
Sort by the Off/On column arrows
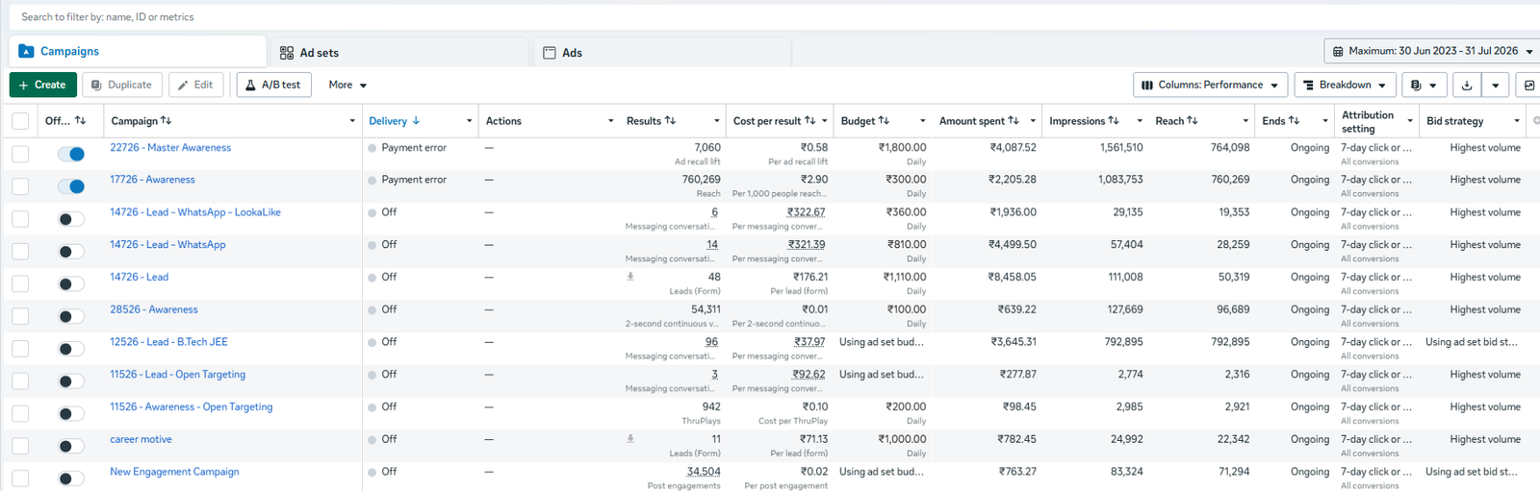(80, 121)
